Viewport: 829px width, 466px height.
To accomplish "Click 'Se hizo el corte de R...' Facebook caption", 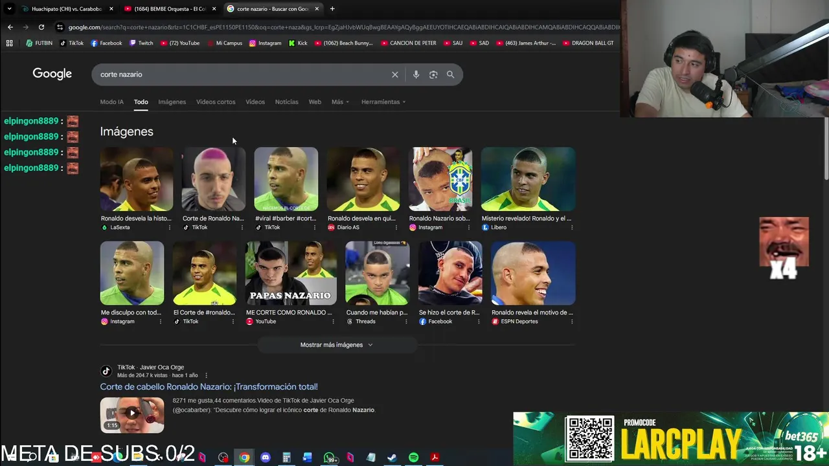I will [449, 313].
